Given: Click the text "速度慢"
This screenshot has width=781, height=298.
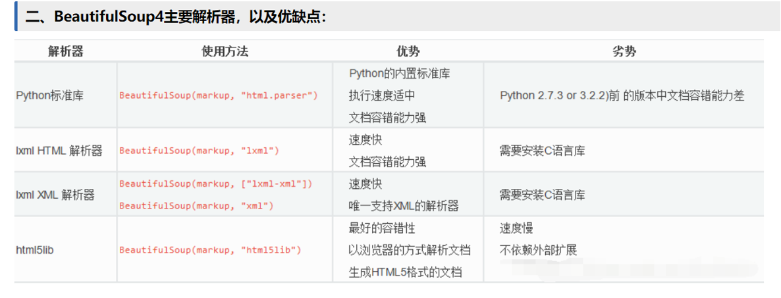Looking at the screenshot, I should (516, 228).
